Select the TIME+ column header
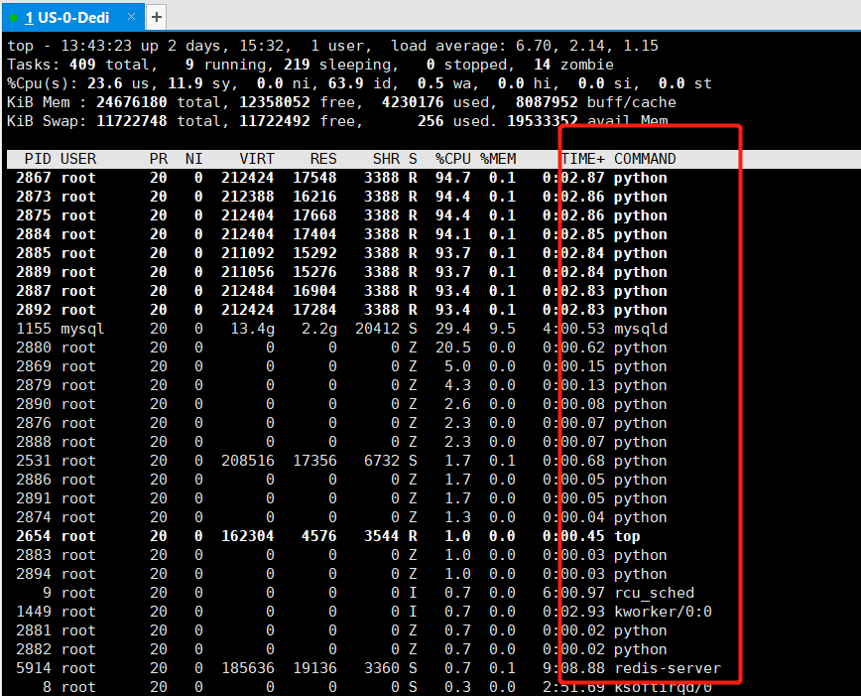Image resolution: width=861 pixels, height=696 pixels. coord(583,159)
